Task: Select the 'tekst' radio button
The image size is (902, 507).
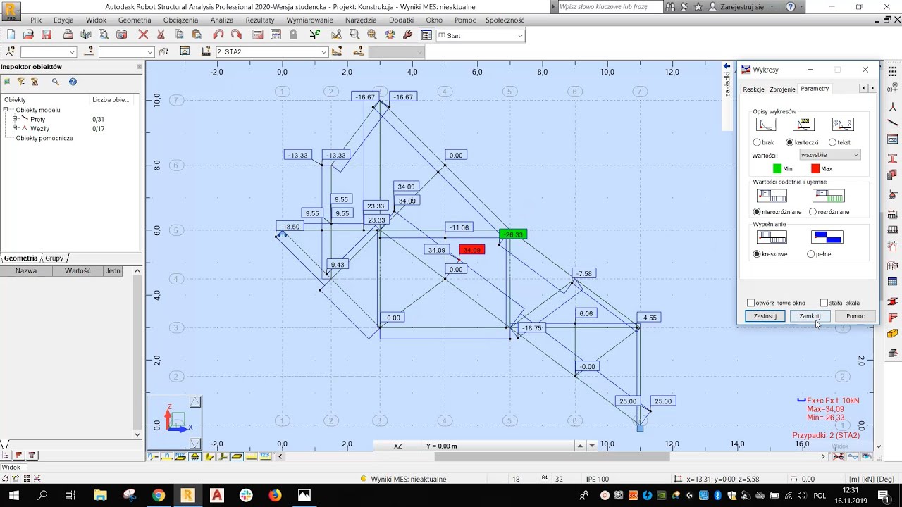Action: pyautogui.click(x=832, y=142)
